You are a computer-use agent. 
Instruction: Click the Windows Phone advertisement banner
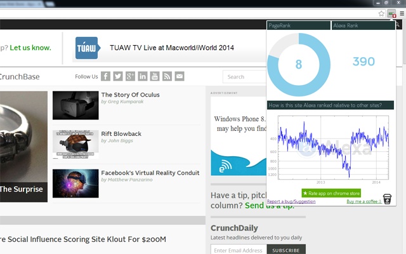pos(239,136)
